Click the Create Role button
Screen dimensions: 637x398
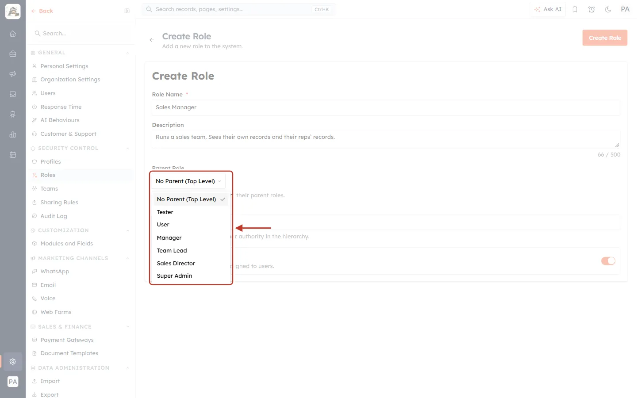coord(605,38)
